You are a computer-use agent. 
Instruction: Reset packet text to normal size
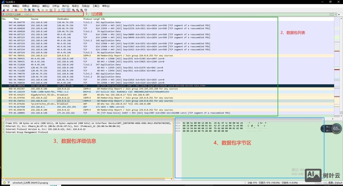pos(82,10)
